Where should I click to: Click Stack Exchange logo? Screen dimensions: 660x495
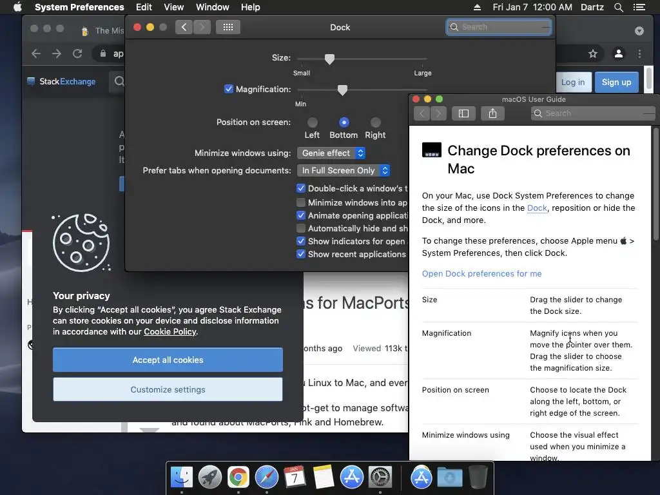click(x=61, y=82)
